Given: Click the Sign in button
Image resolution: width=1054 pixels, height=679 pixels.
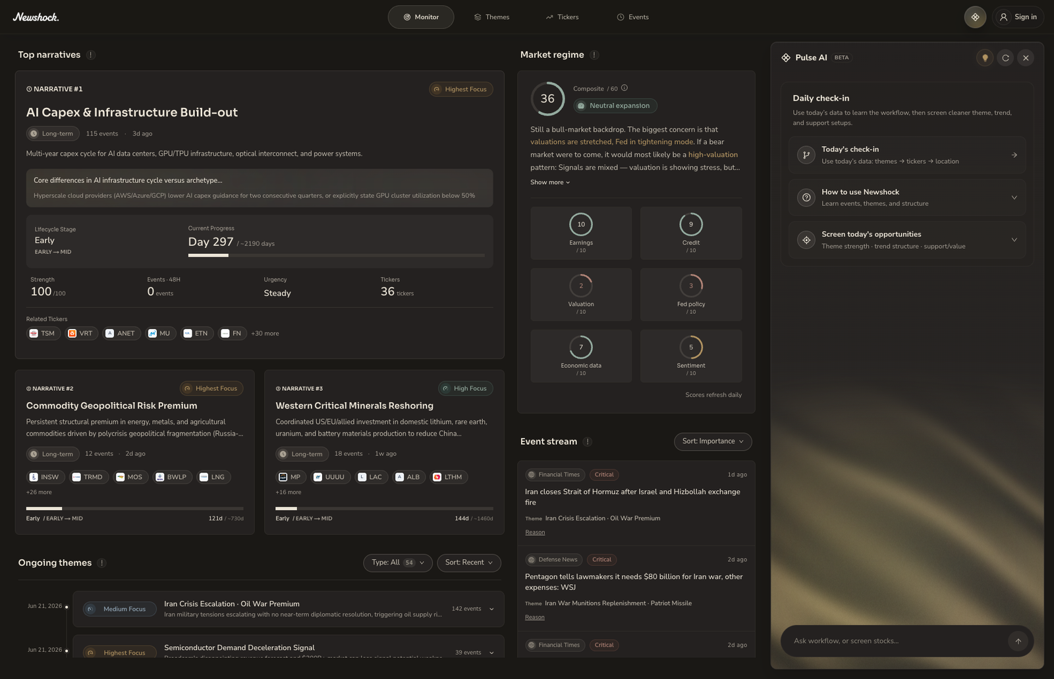Looking at the screenshot, I should coord(1018,17).
